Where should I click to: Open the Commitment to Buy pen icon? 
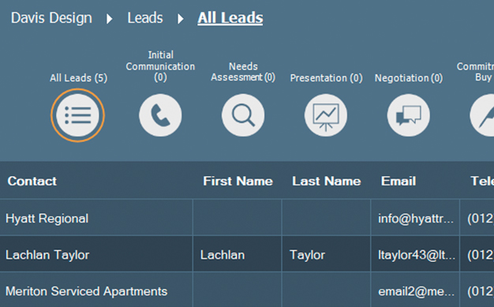[x=482, y=115]
